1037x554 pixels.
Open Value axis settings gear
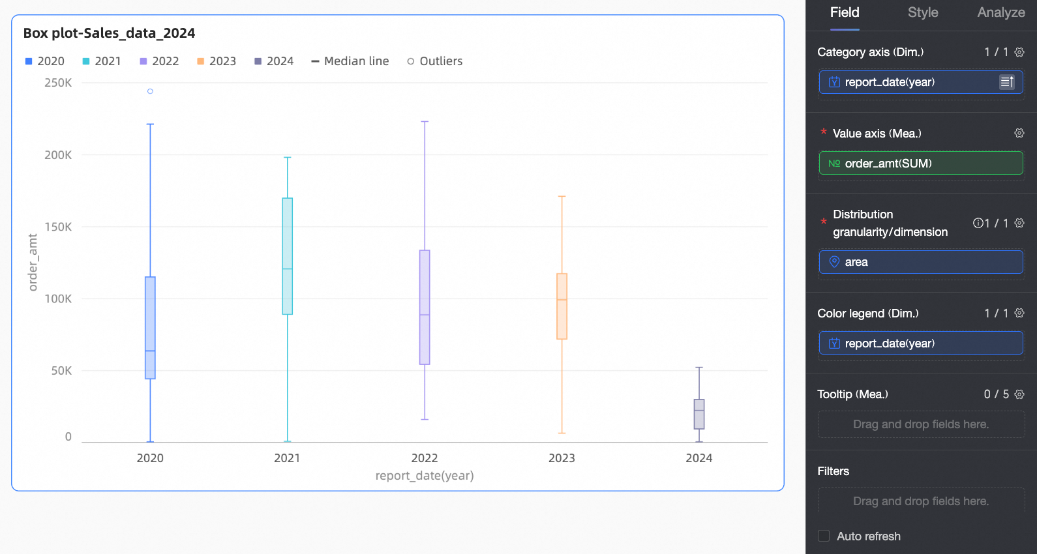point(1019,133)
